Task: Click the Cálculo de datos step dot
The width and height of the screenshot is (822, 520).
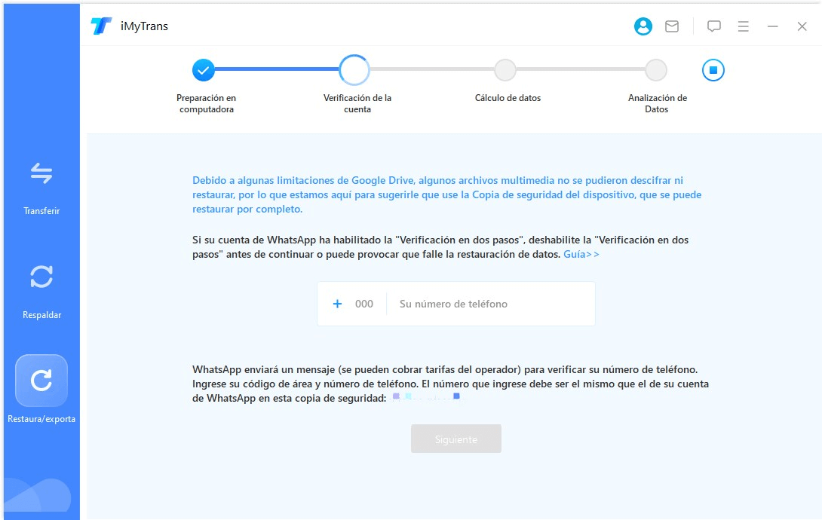Action: [x=505, y=69]
